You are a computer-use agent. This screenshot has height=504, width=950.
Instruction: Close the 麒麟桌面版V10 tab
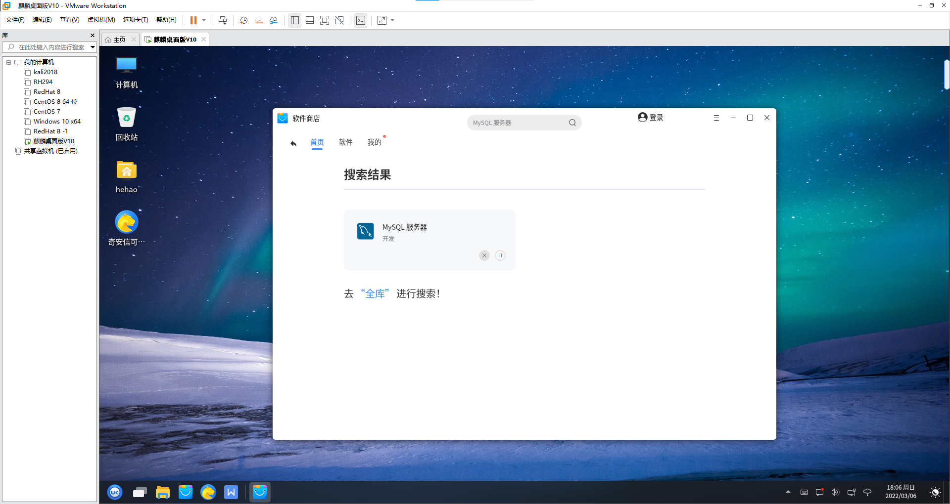[203, 40]
